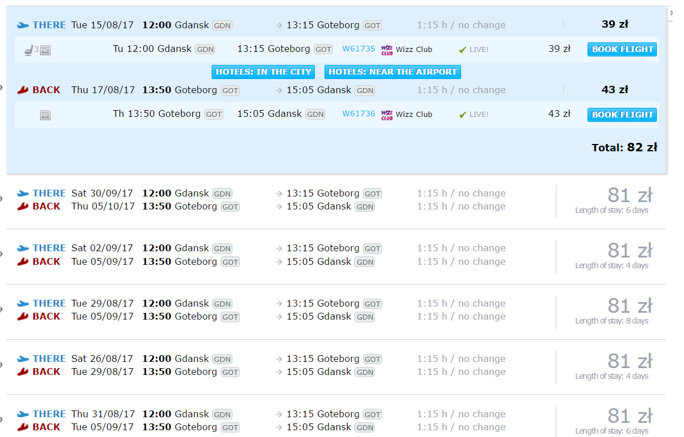Open HOTELS: IN THE CITY
Viewport: 684px width, 437px height.
pyautogui.click(x=263, y=72)
